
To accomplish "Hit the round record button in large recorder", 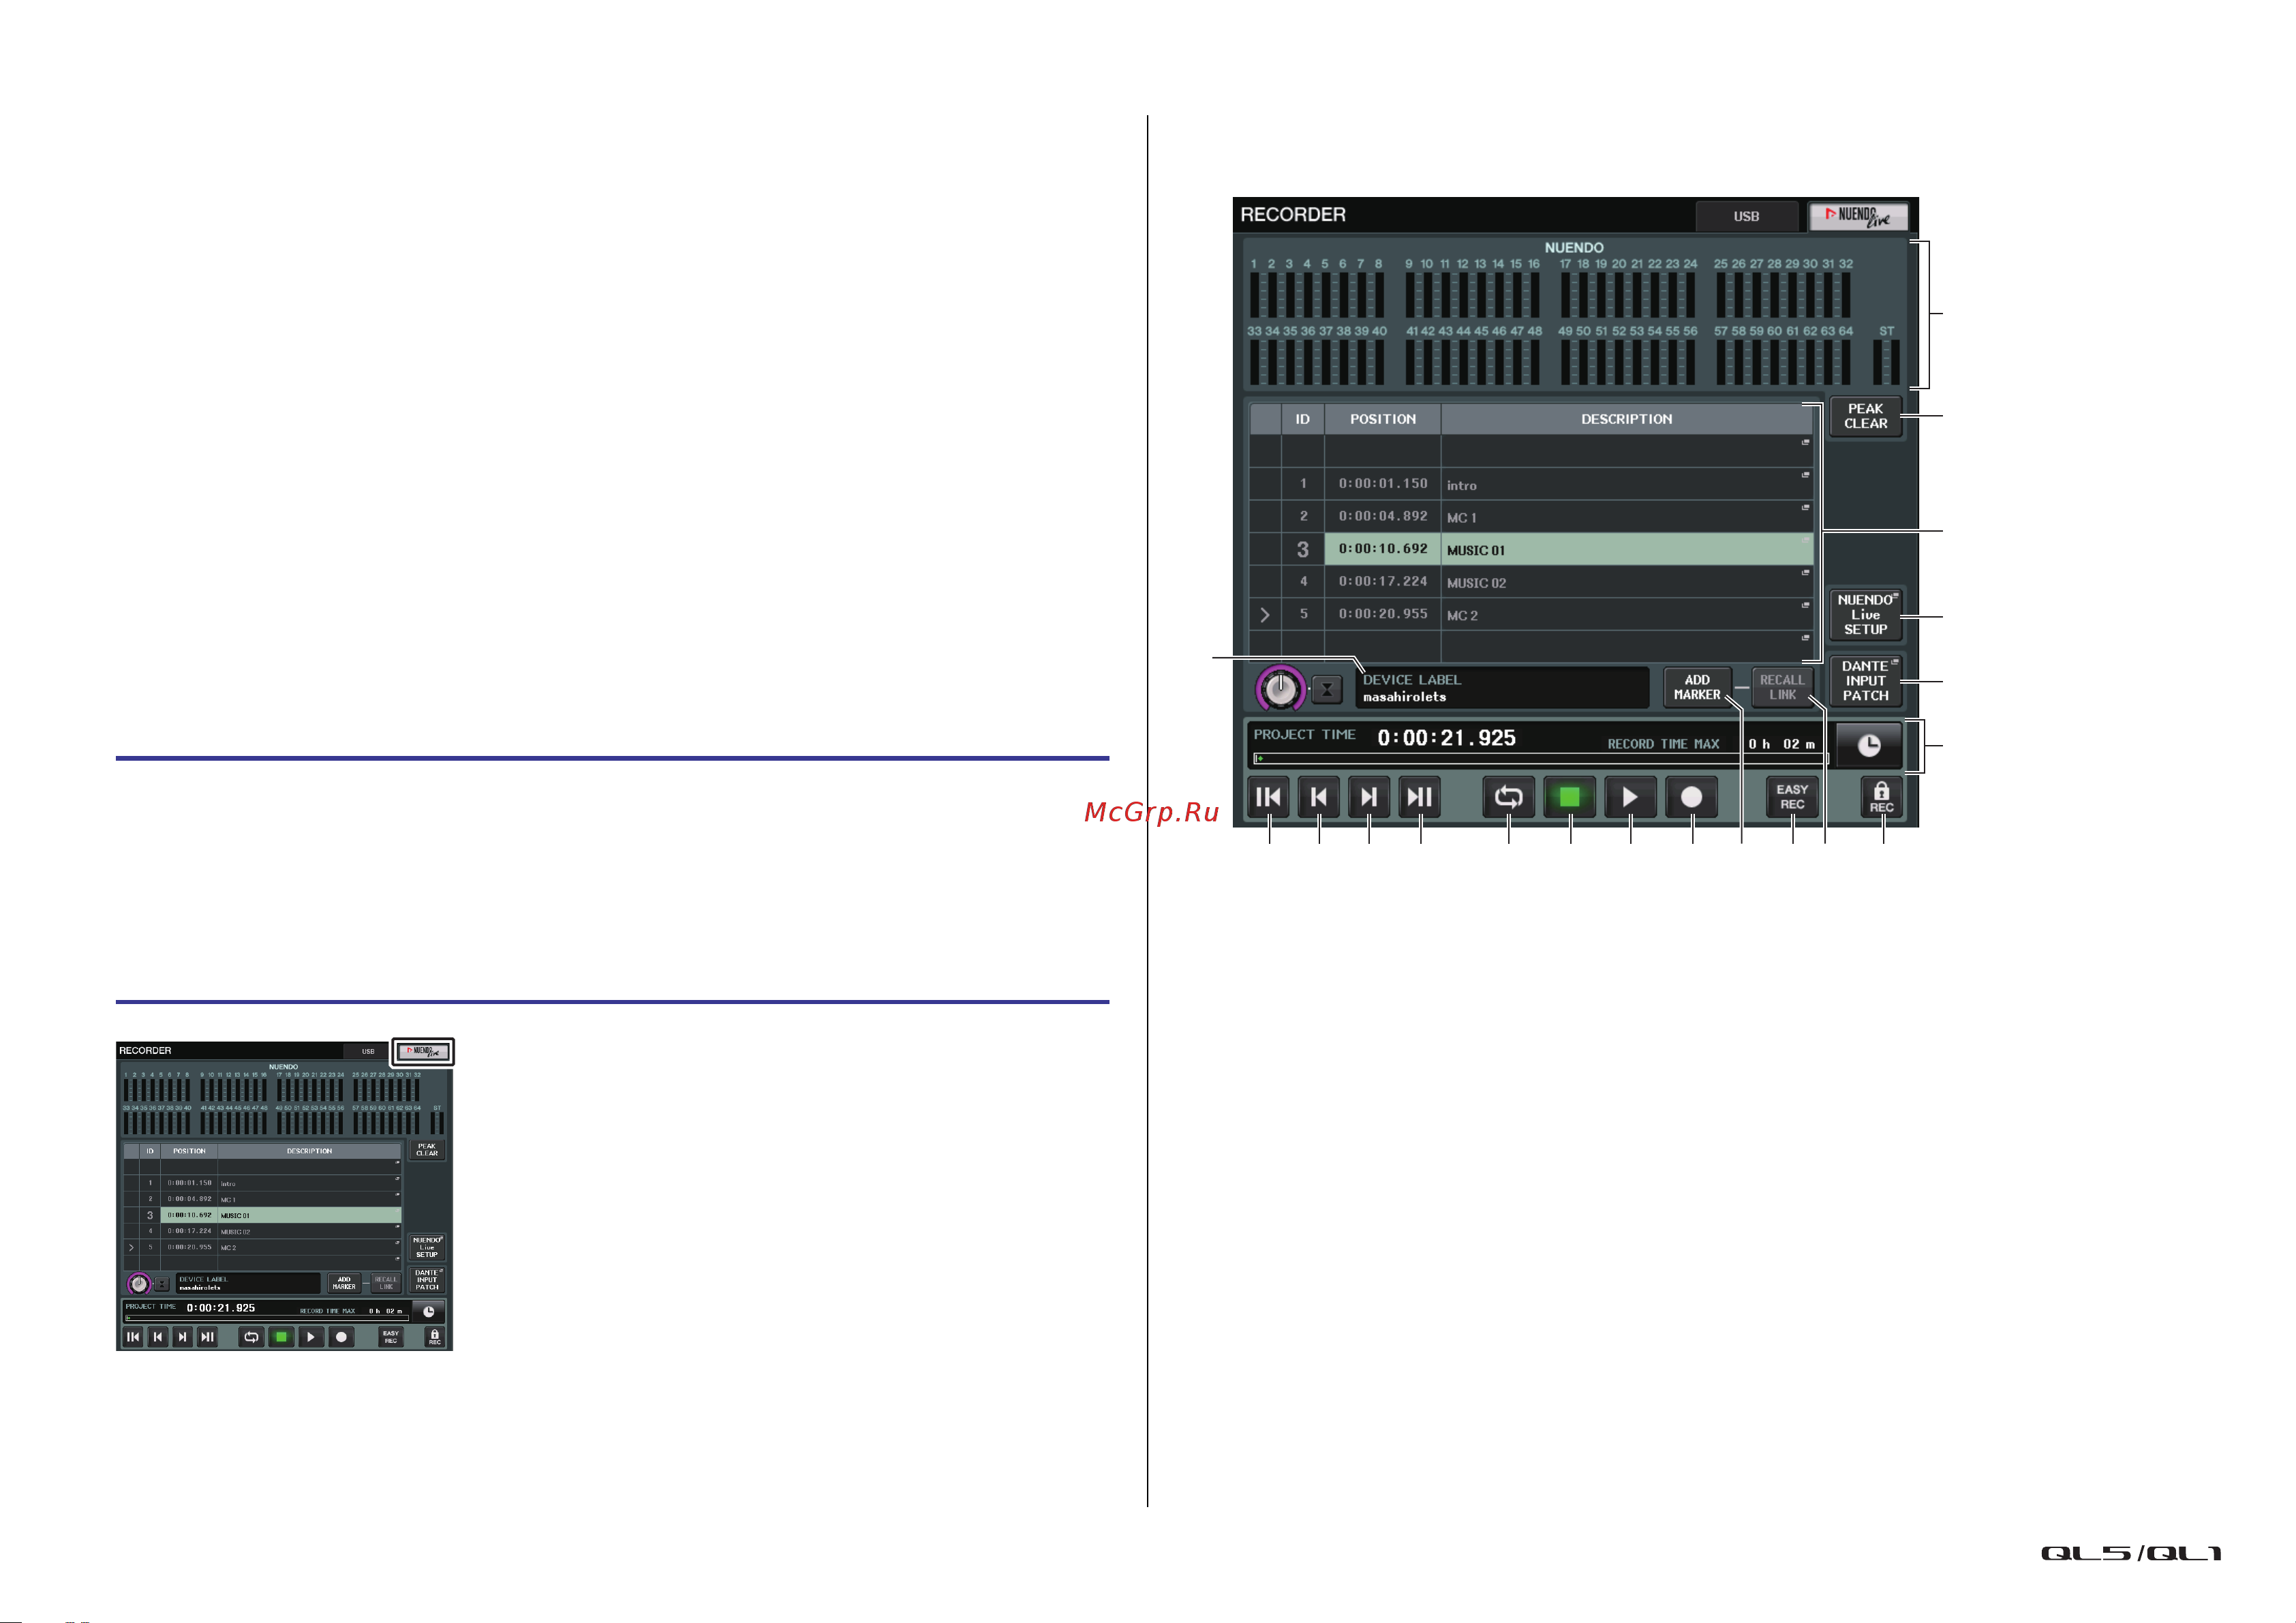I will point(1691,797).
